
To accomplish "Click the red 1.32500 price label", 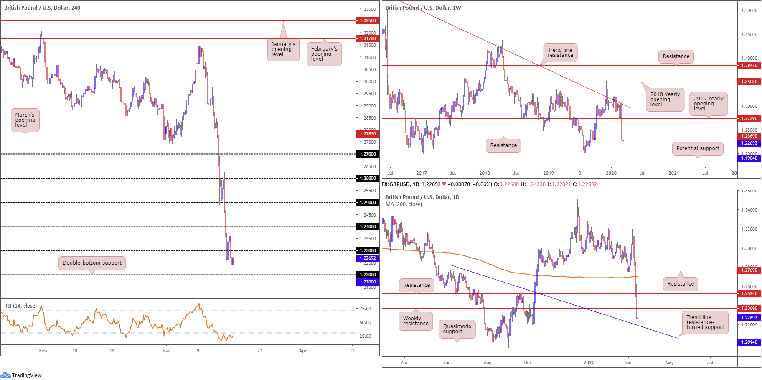I will [368, 20].
